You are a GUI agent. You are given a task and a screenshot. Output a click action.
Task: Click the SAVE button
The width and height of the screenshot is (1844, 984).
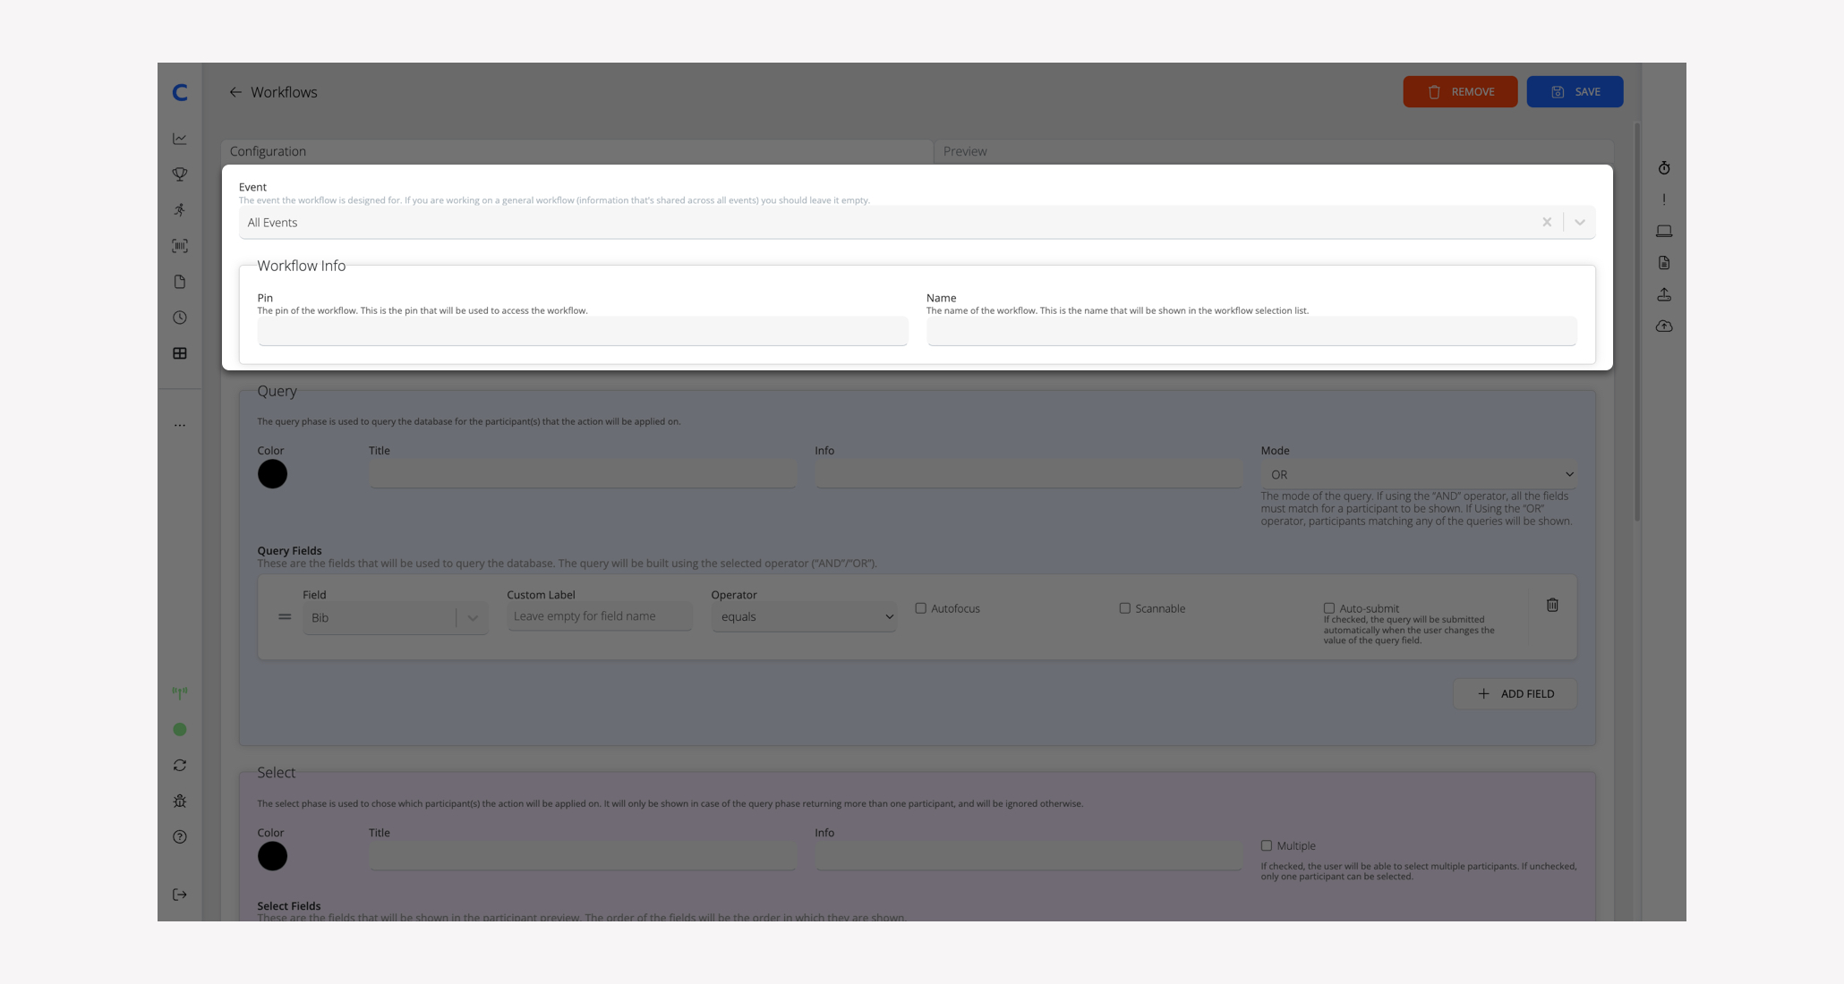(x=1575, y=91)
